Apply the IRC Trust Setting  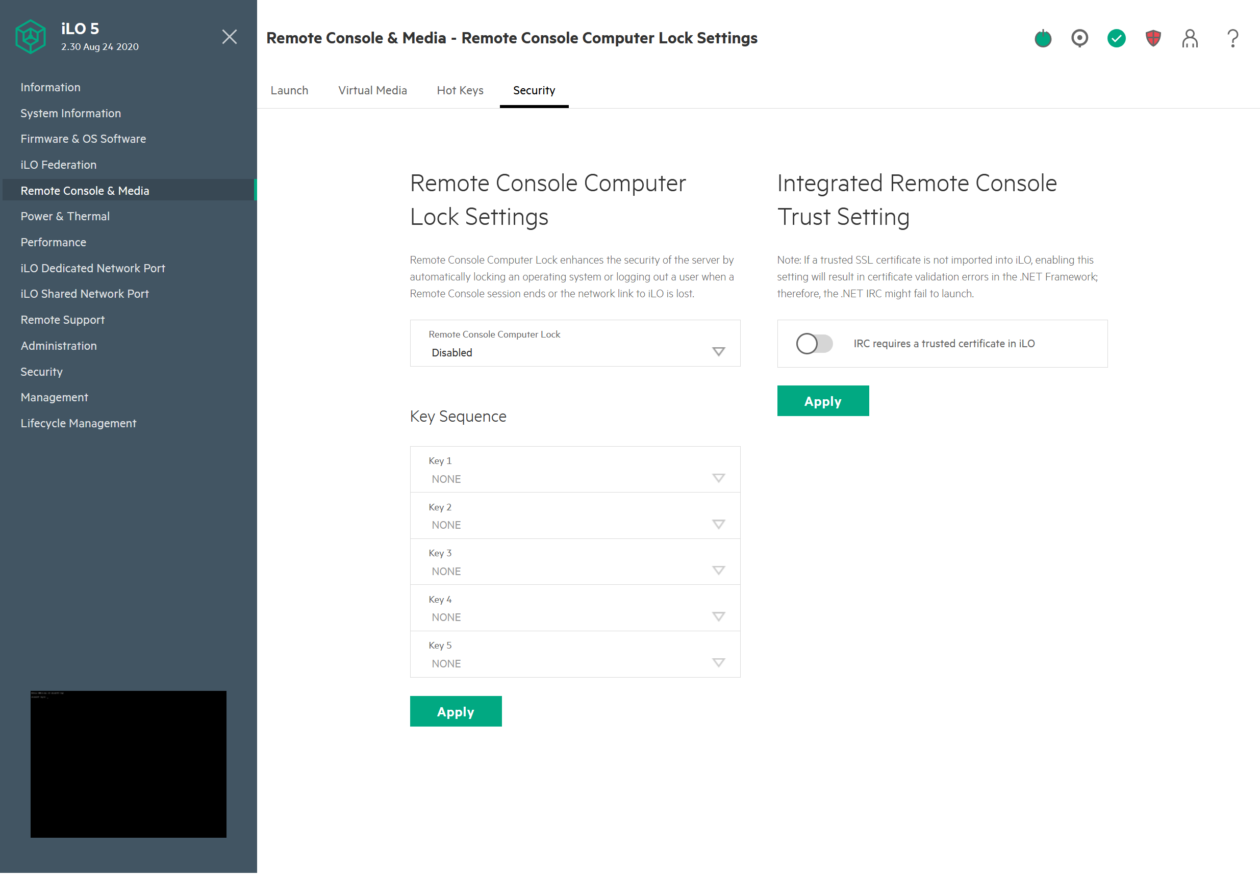tap(823, 401)
